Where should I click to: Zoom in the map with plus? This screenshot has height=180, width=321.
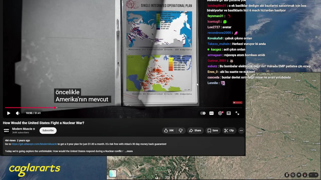(316, 175)
